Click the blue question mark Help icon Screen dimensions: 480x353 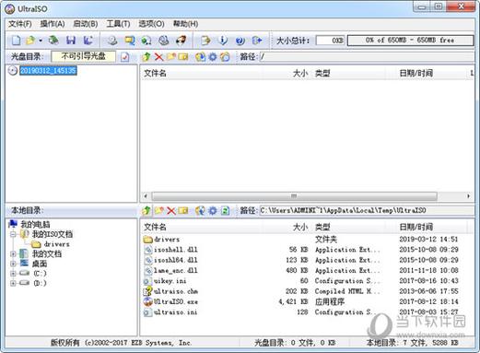coord(240,41)
